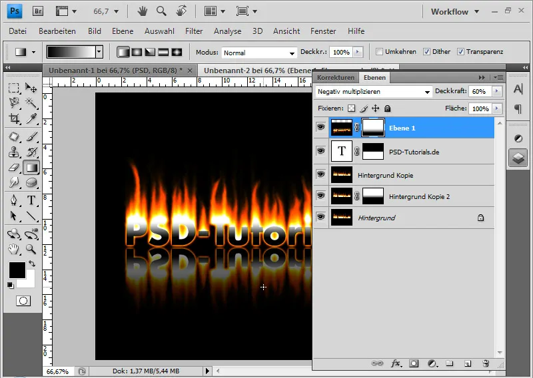The height and width of the screenshot is (378, 533).
Task: Select the Path Selection arrow tool
Action: point(13,216)
